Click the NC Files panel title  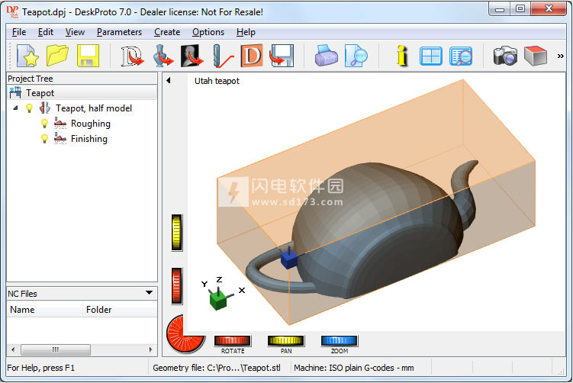pyautogui.click(x=22, y=294)
